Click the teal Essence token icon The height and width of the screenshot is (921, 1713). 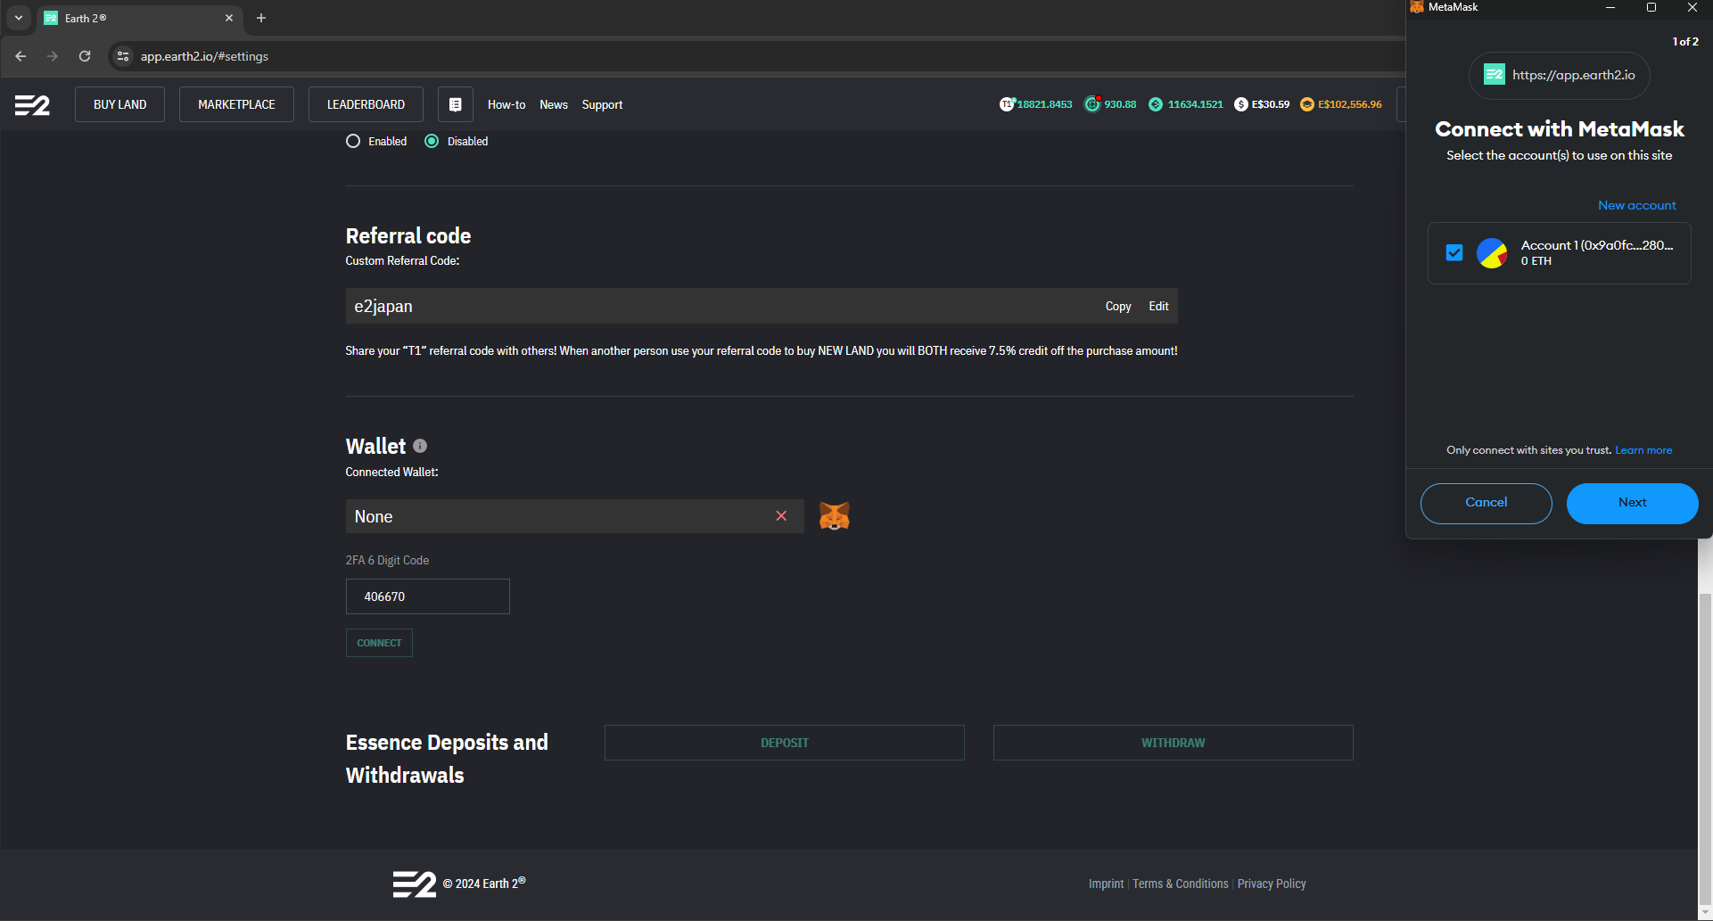(1156, 104)
